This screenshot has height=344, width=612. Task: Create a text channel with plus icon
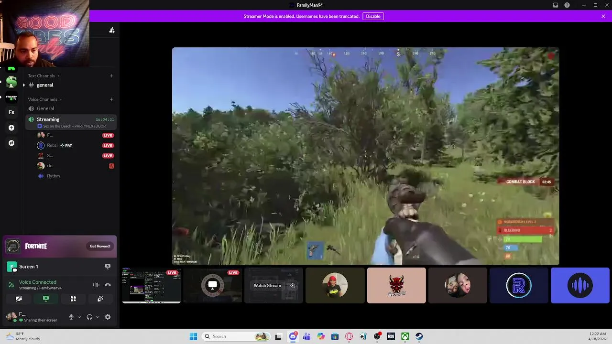[x=111, y=75]
